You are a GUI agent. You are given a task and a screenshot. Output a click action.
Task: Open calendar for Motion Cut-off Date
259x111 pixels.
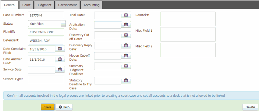(x=126, y=56)
